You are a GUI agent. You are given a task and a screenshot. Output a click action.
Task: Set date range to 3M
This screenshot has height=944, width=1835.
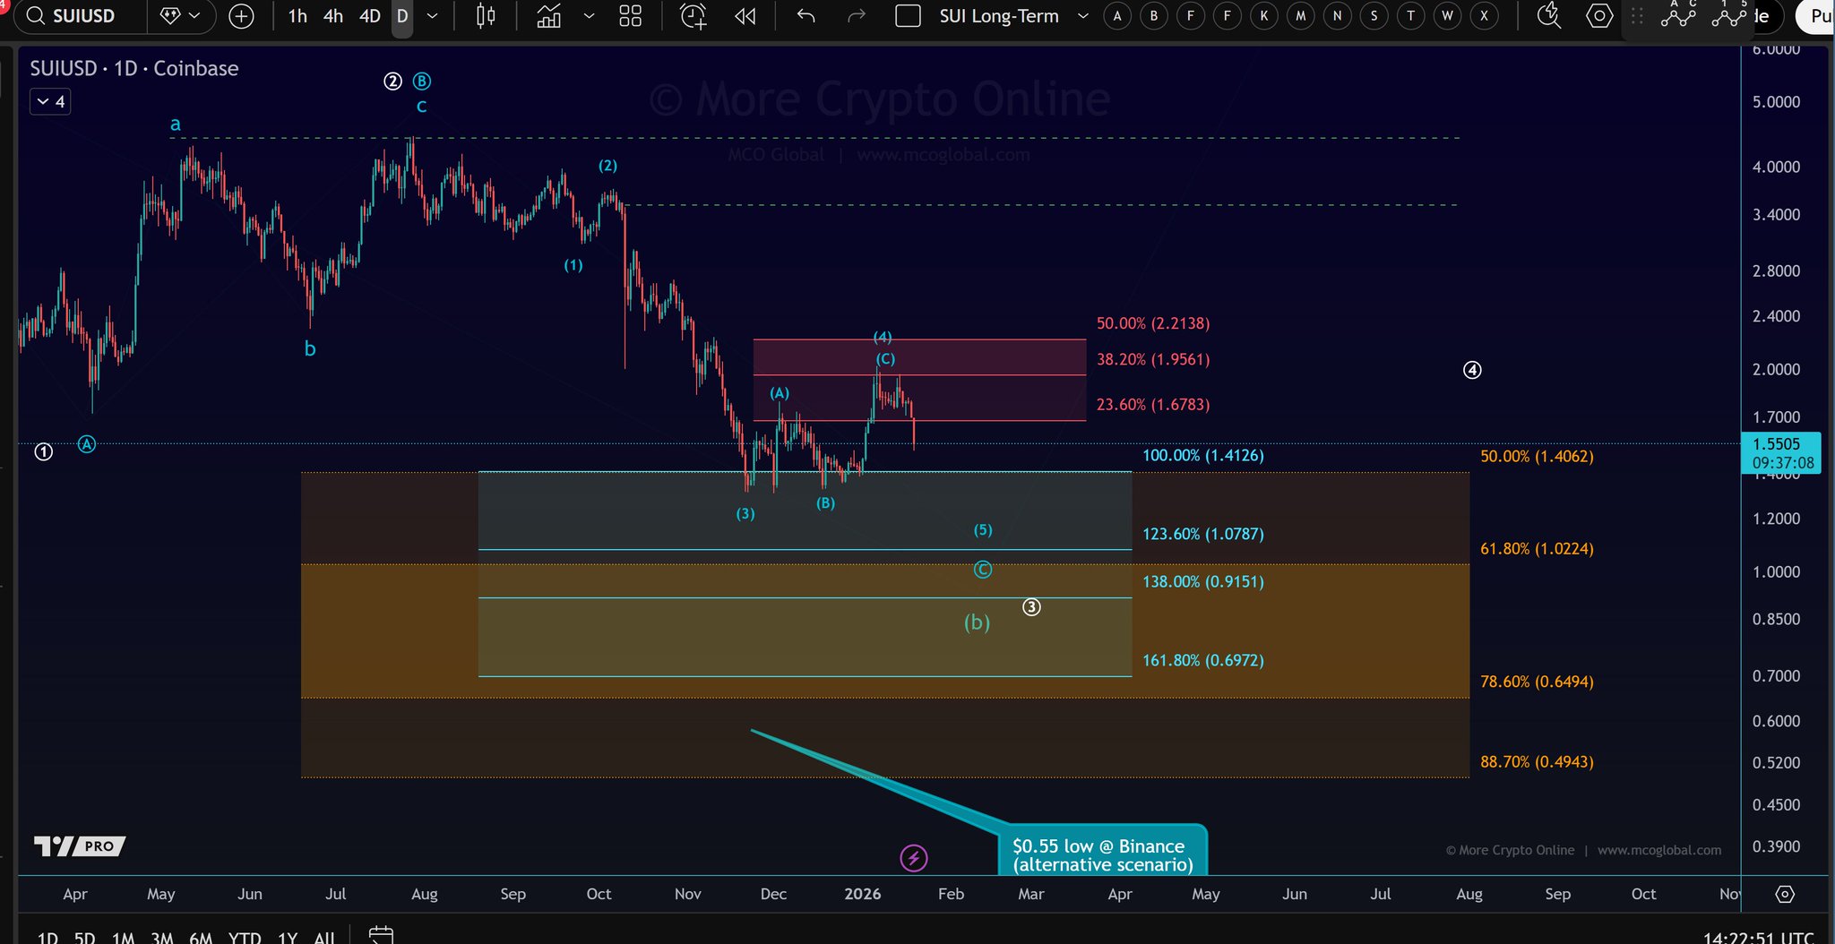[162, 937]
